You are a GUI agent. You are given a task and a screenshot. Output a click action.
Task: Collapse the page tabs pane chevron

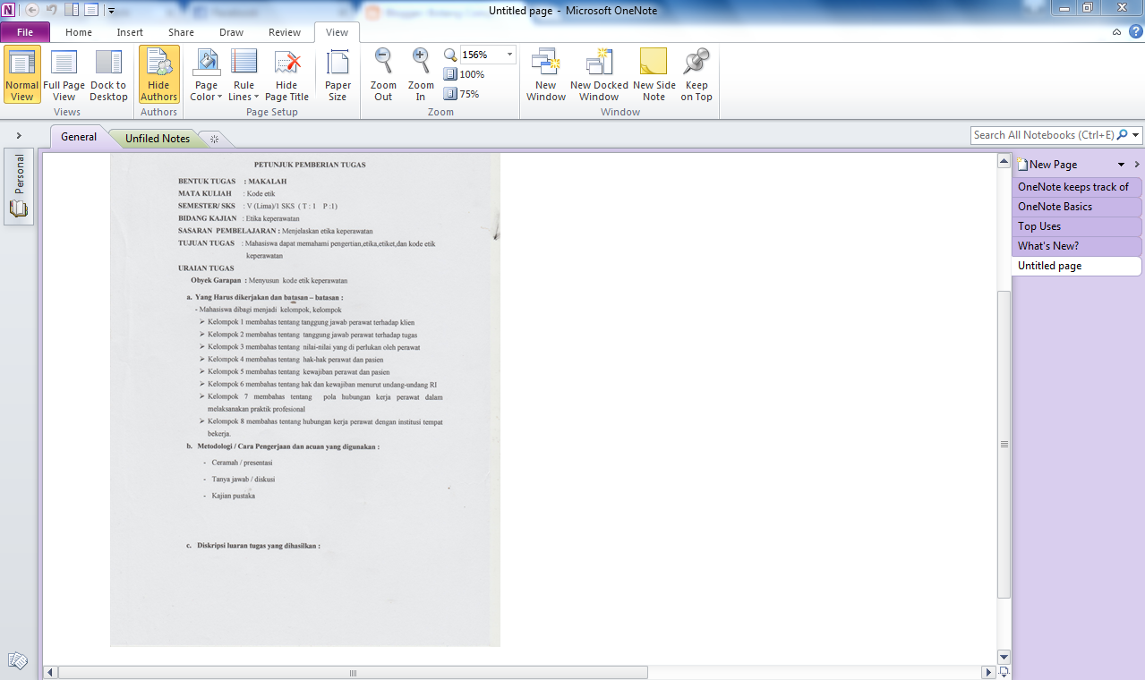click(x=1137, y=165)
